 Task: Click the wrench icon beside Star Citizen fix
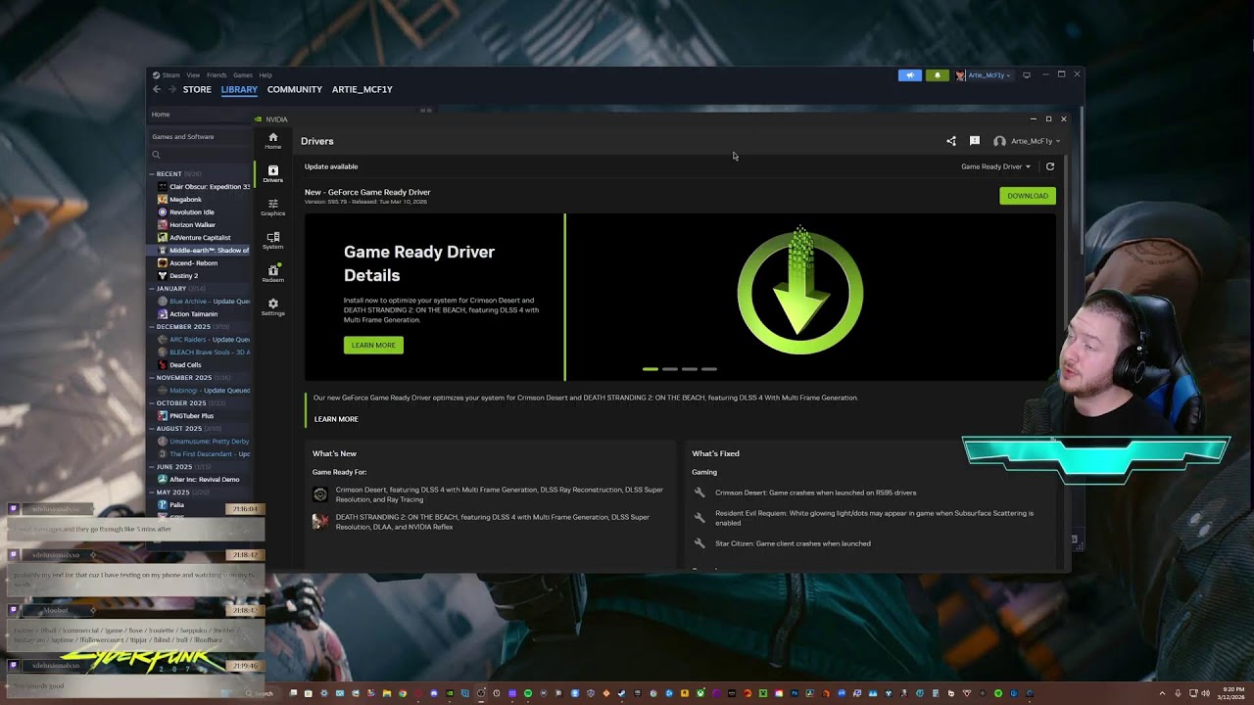(x=699, y=543)
